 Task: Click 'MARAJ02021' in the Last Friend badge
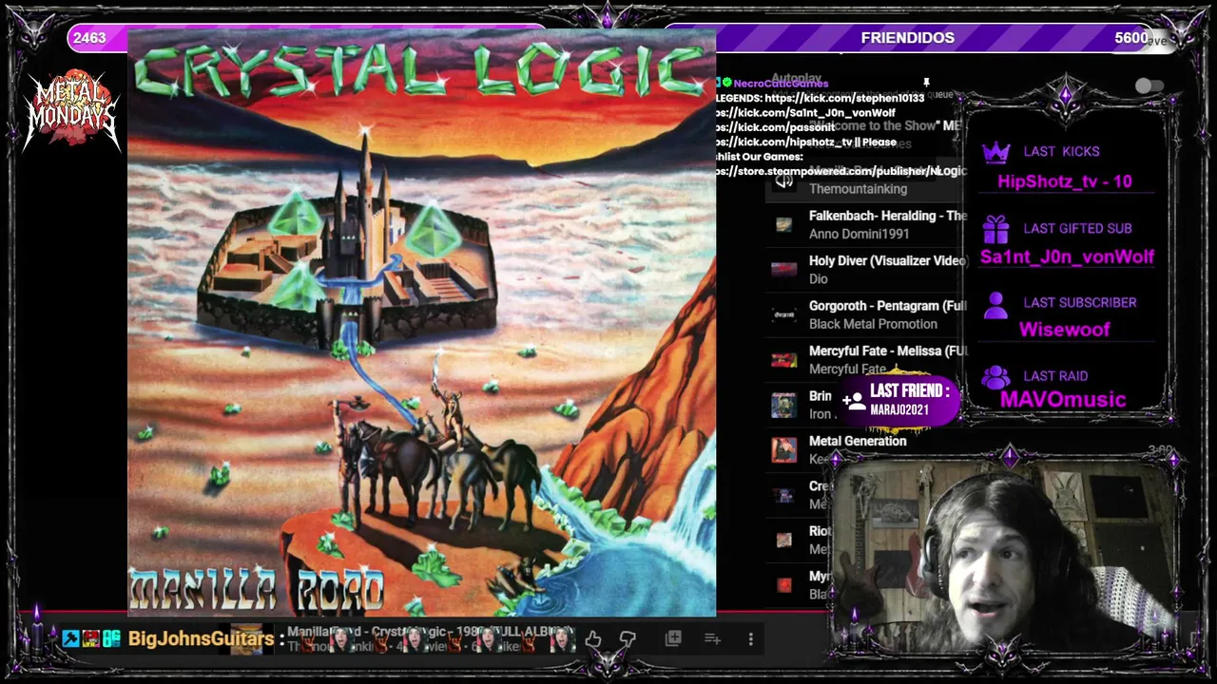[898, 410]
